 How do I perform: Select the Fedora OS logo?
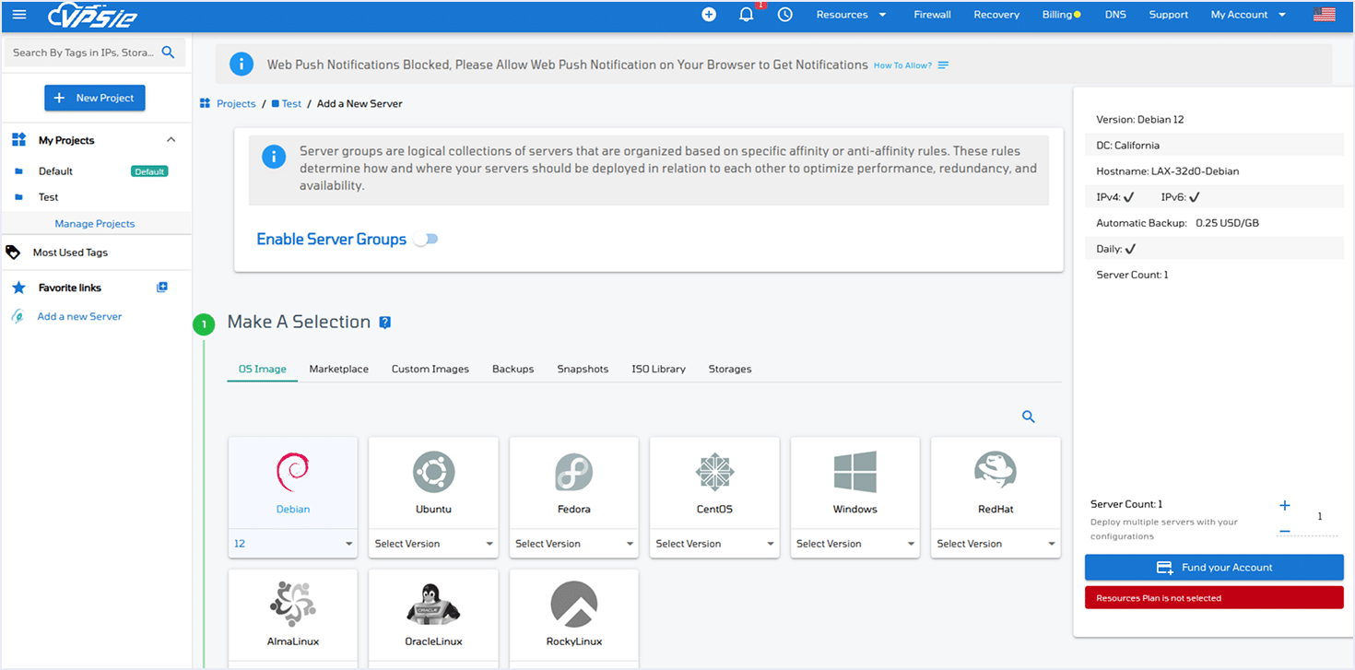[573, 473]
